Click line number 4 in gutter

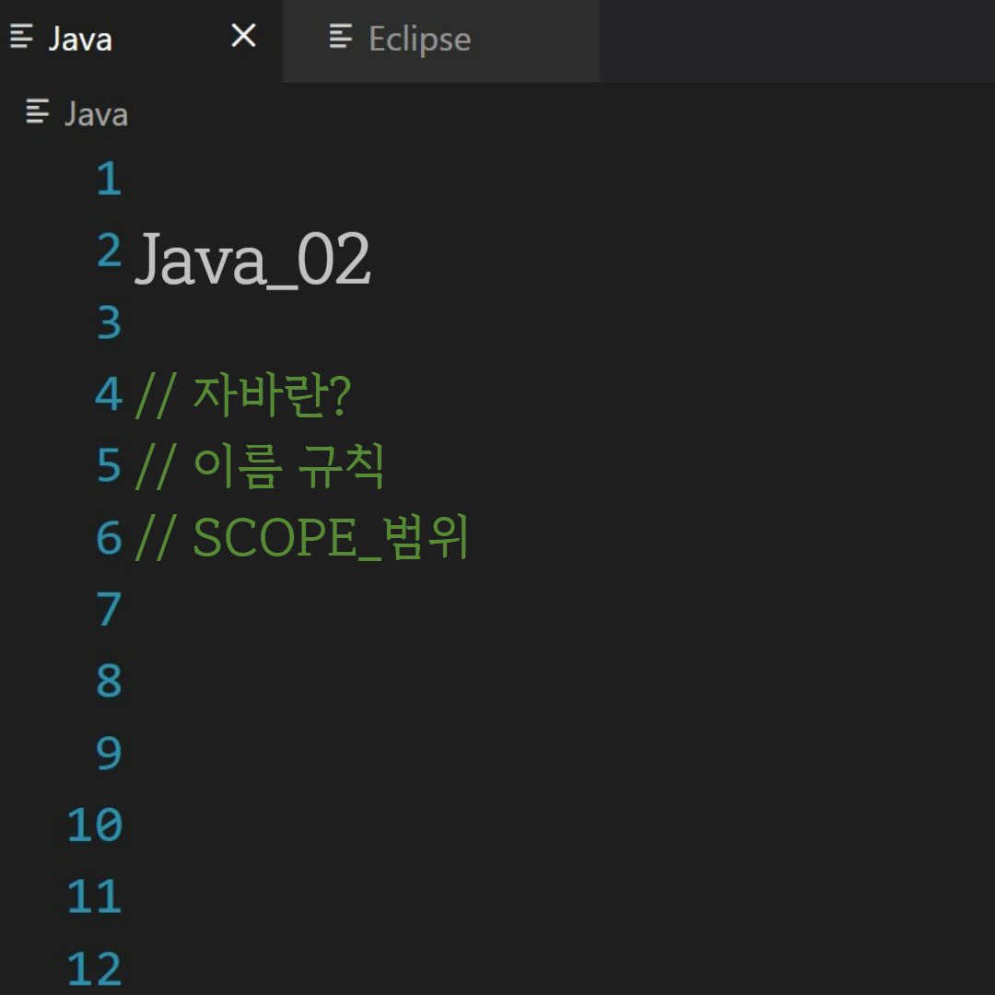coord(109,394)
